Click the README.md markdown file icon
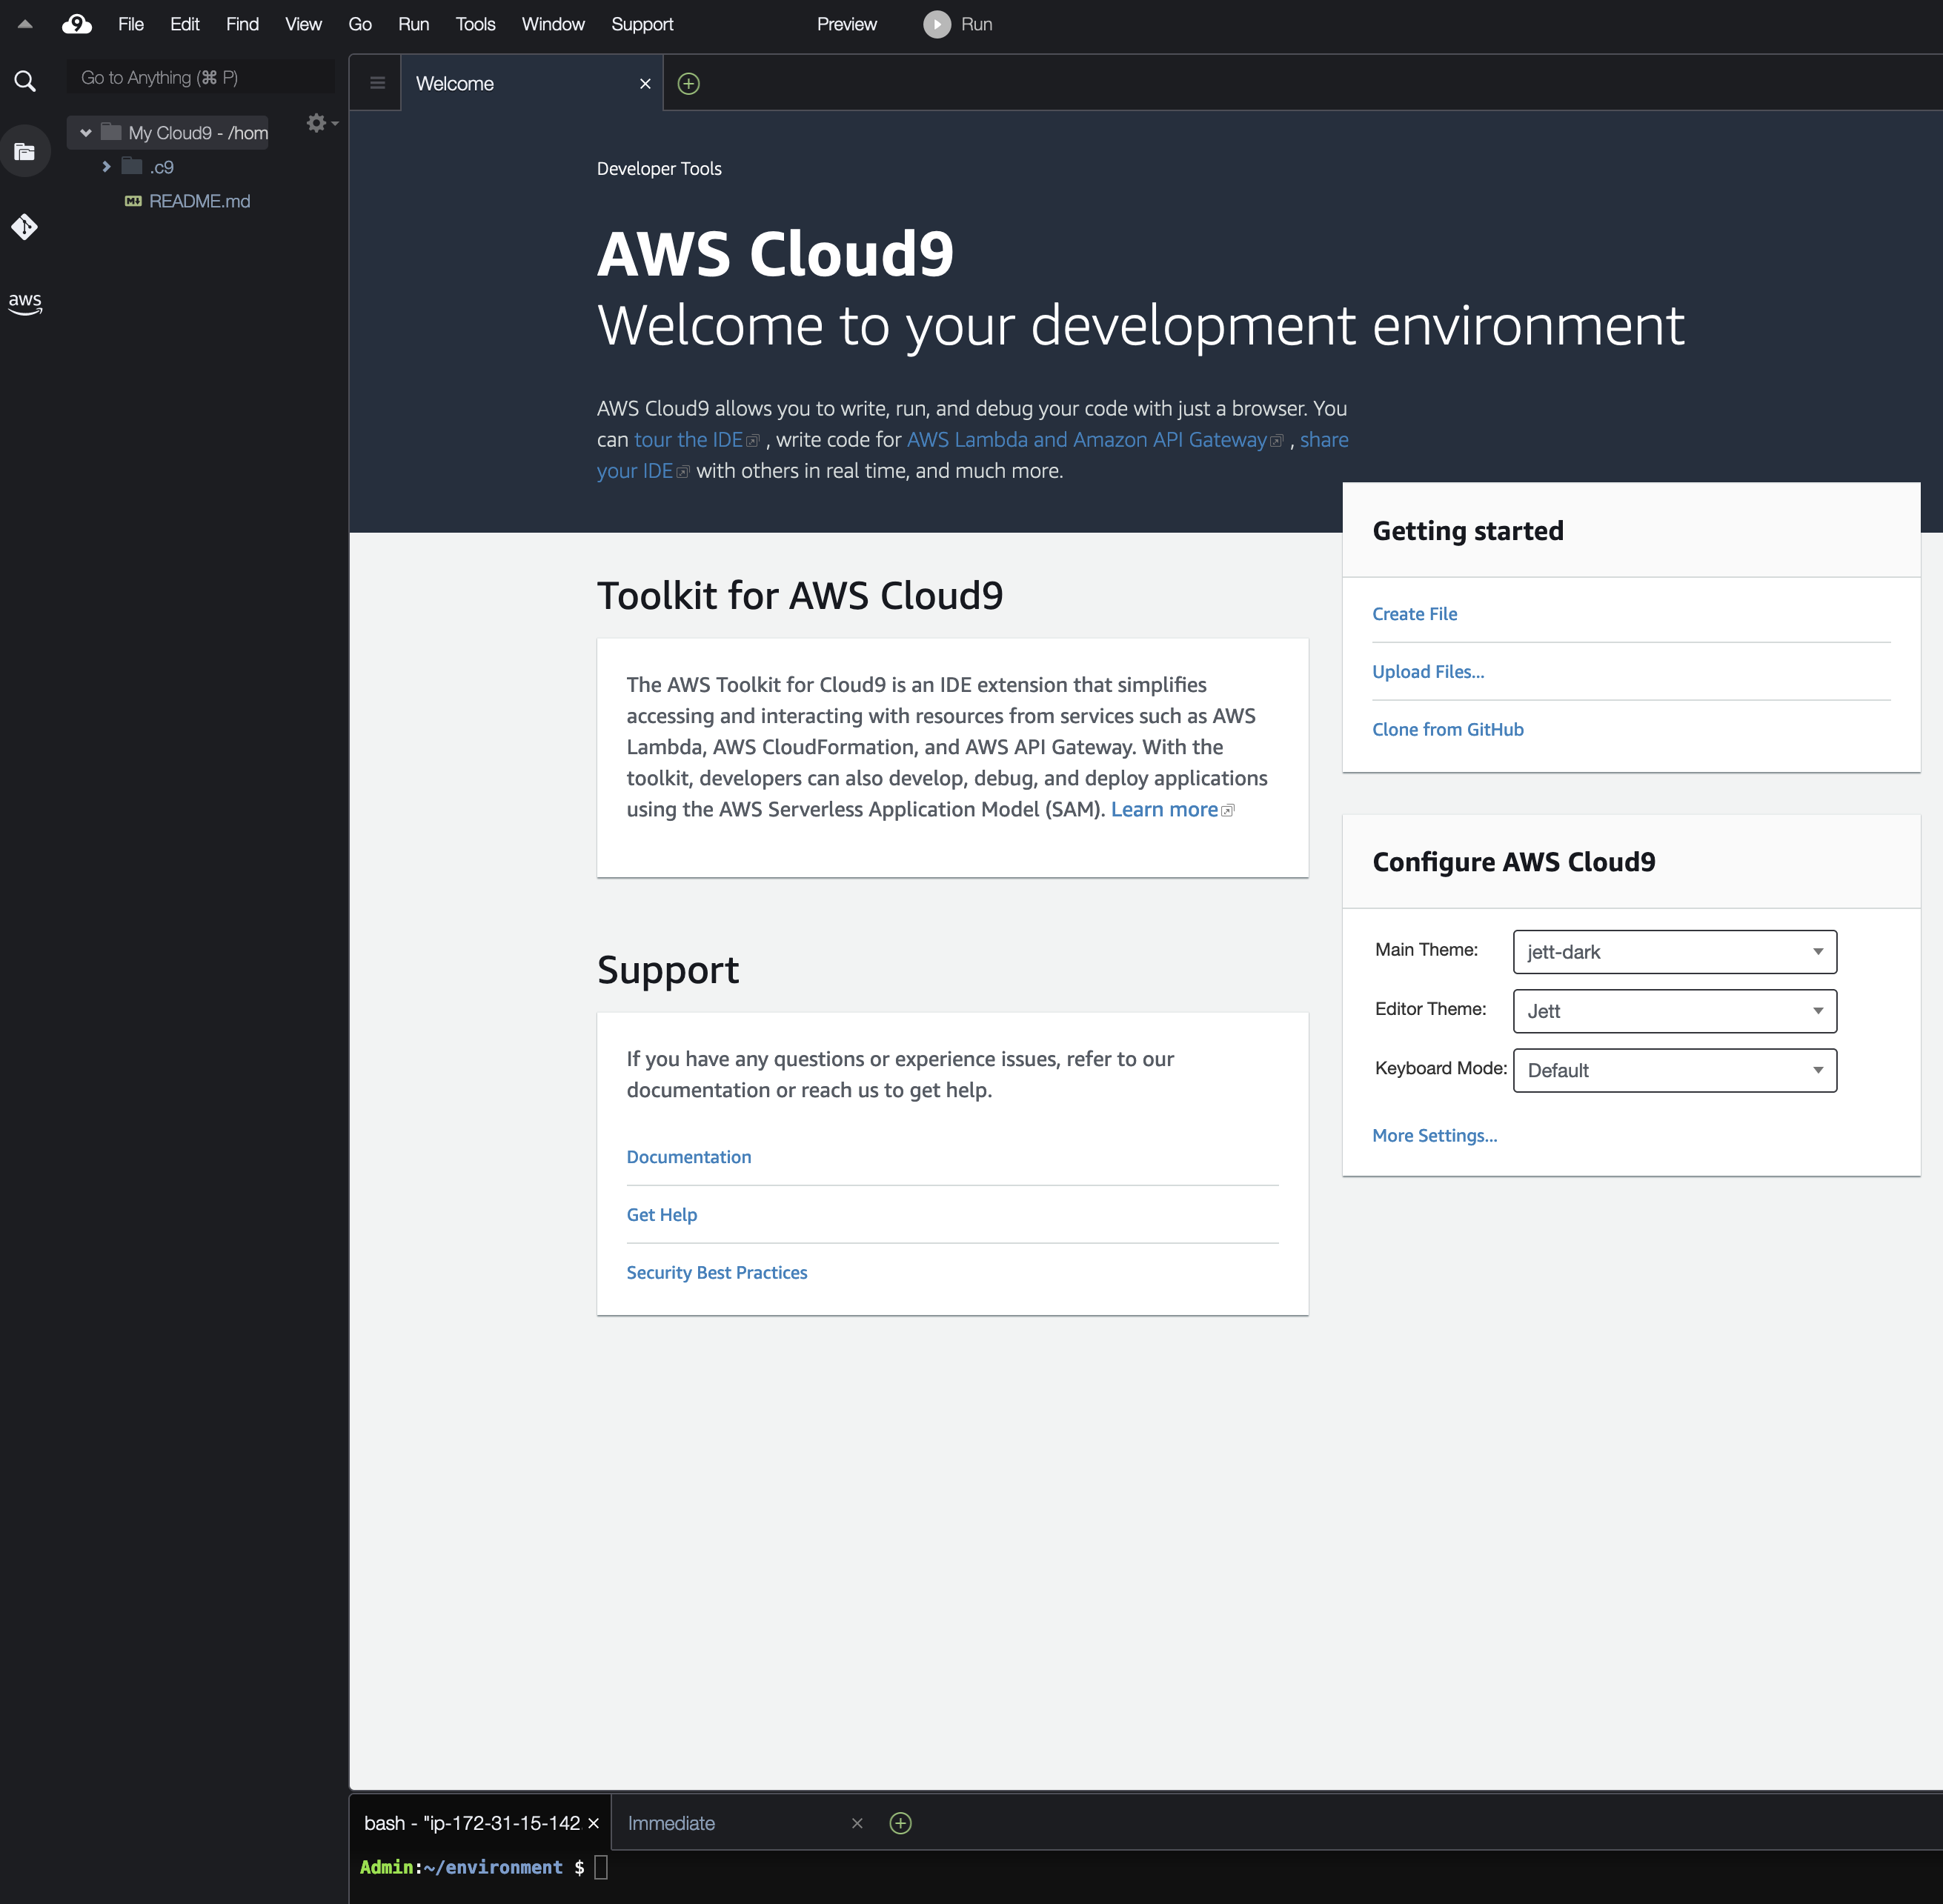The image size is (1943, 1904). [133, 201]
